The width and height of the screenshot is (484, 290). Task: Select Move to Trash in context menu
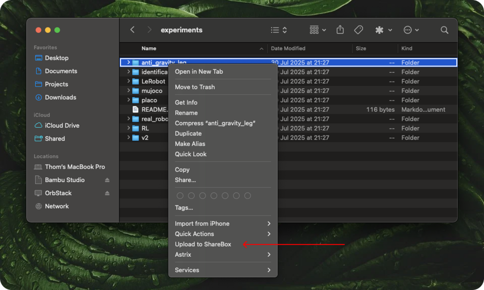click(195, 87)
